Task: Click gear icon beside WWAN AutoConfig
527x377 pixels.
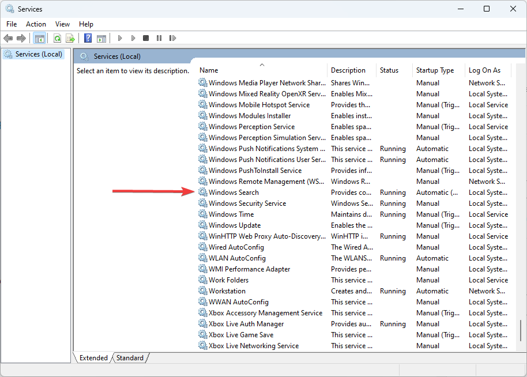Action: (202, 301)
